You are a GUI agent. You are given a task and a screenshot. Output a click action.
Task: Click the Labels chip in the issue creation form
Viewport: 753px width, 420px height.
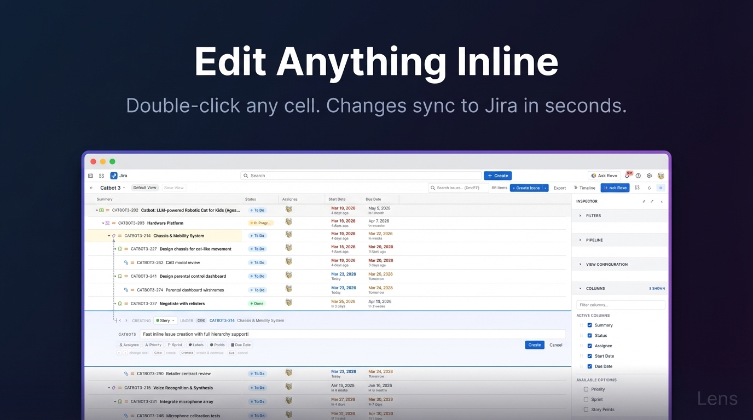tap(195, 345)
